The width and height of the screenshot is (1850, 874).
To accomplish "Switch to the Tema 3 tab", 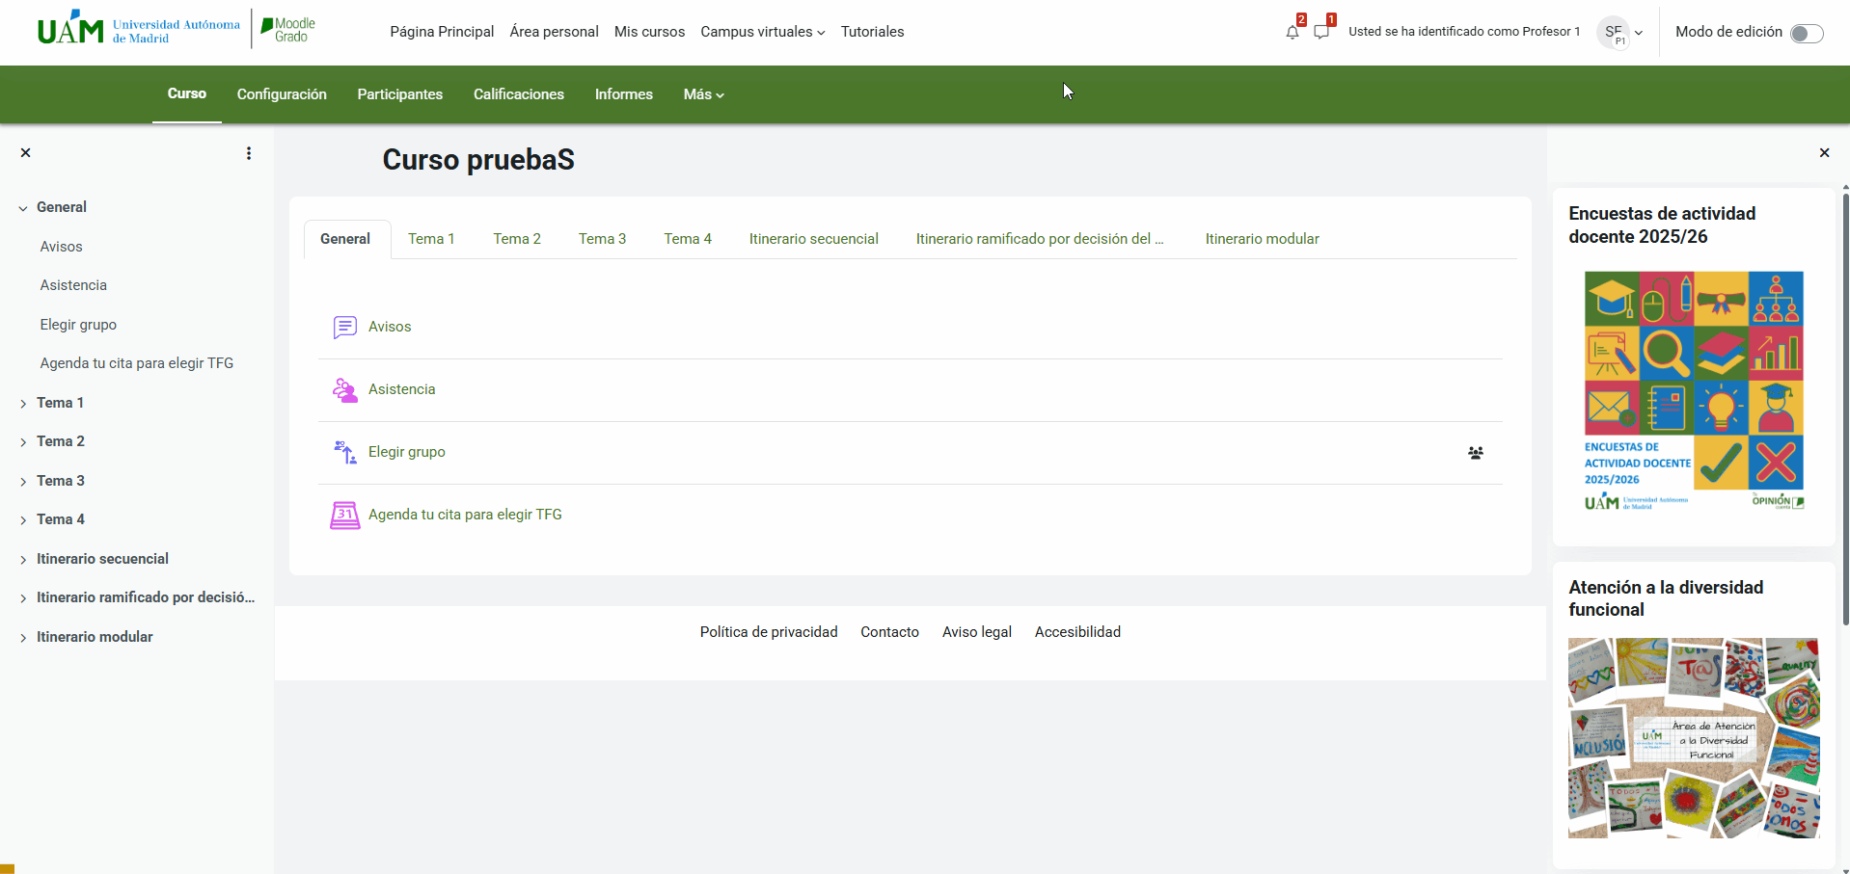I will 602,238.
